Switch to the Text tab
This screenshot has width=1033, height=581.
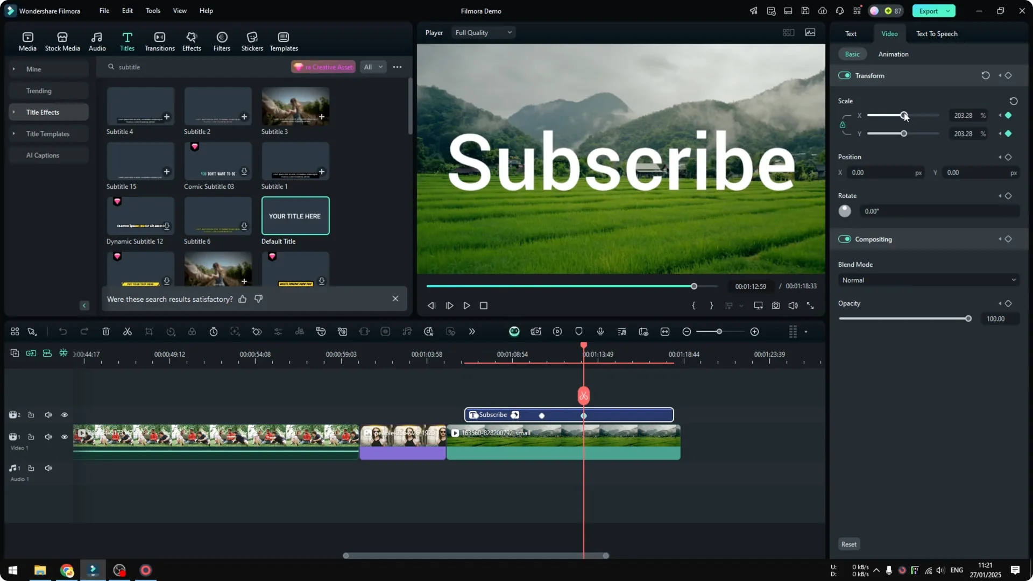tap(851, 34)
